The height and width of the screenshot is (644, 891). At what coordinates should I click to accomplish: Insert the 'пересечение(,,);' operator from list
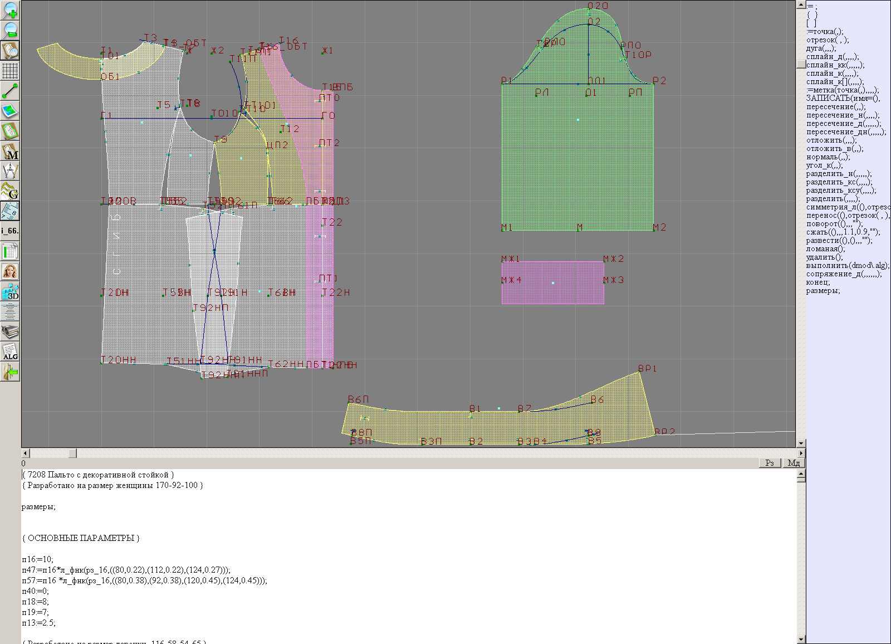[x=836, y=107]
